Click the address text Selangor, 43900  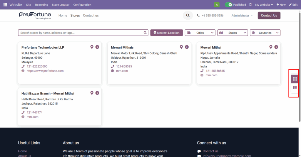click(32, 58)
